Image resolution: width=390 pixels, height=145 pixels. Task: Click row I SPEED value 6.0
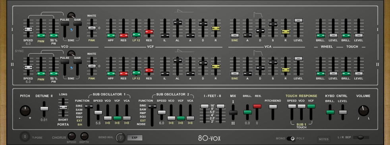(28, 44)
